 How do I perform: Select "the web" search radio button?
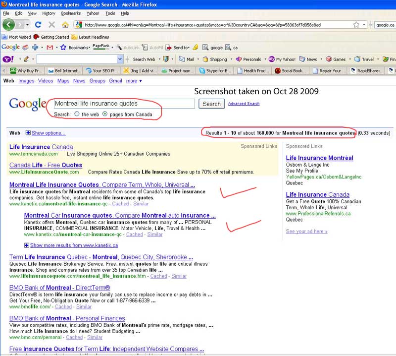pyautogui.click(x=77, y=114)
